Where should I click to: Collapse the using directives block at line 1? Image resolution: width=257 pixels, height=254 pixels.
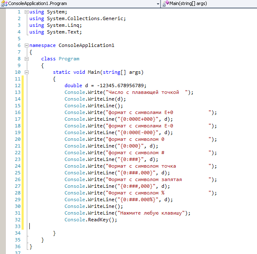[26, 12]
